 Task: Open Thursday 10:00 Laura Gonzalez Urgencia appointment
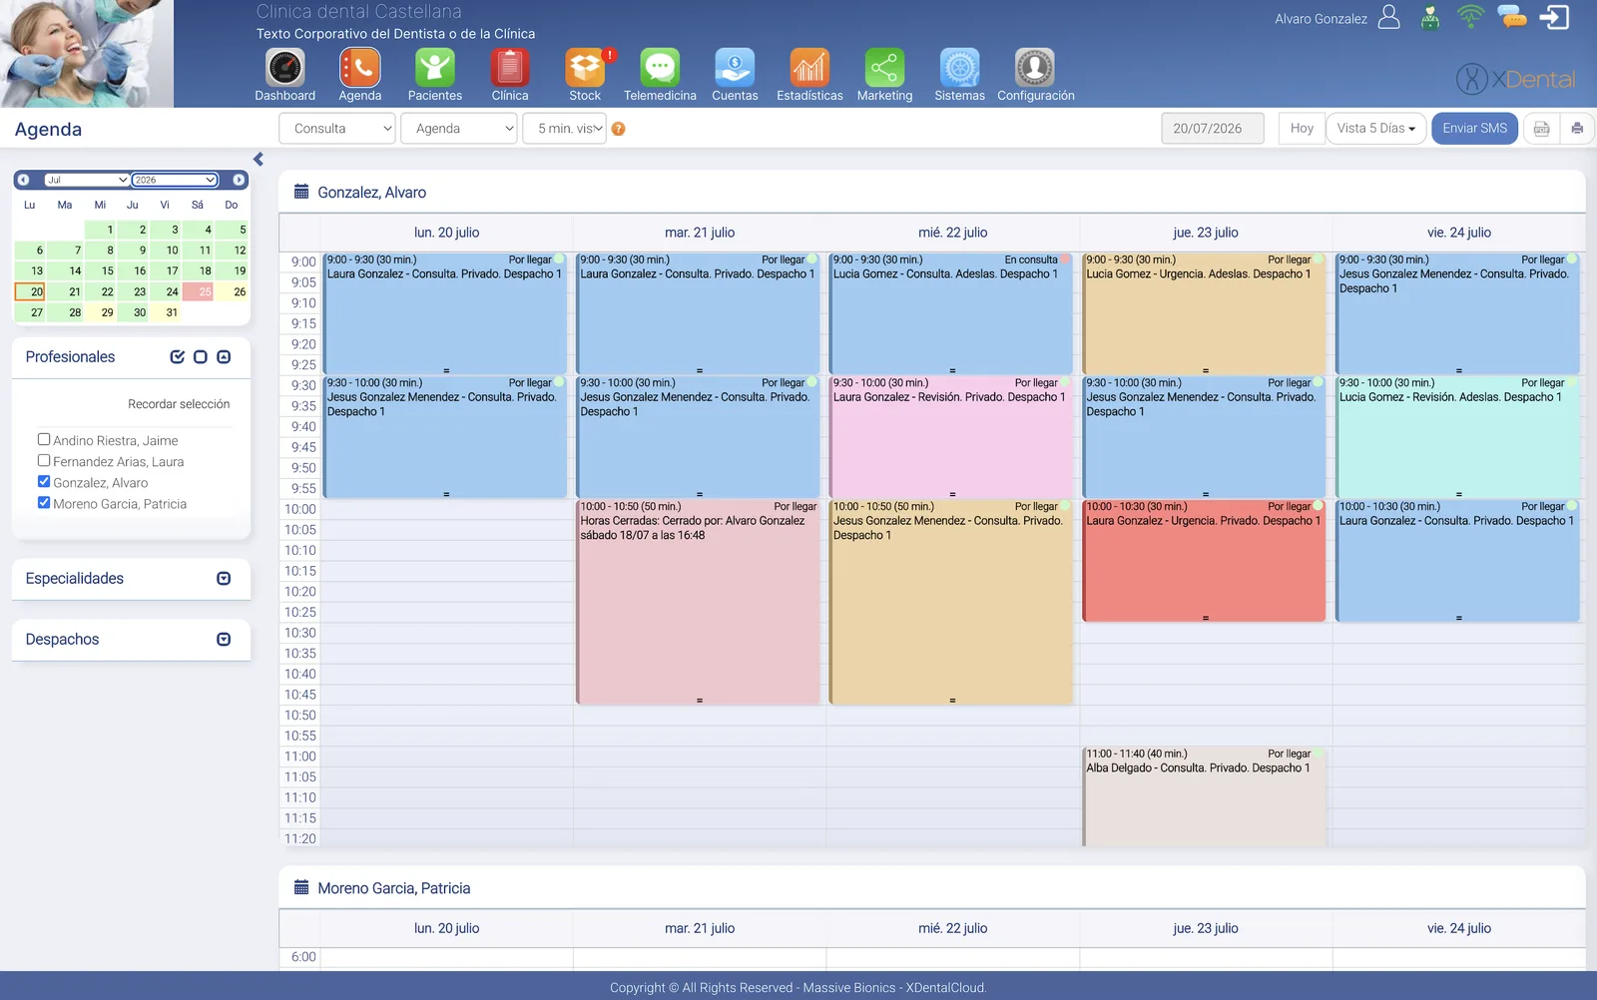[1205, 561]
